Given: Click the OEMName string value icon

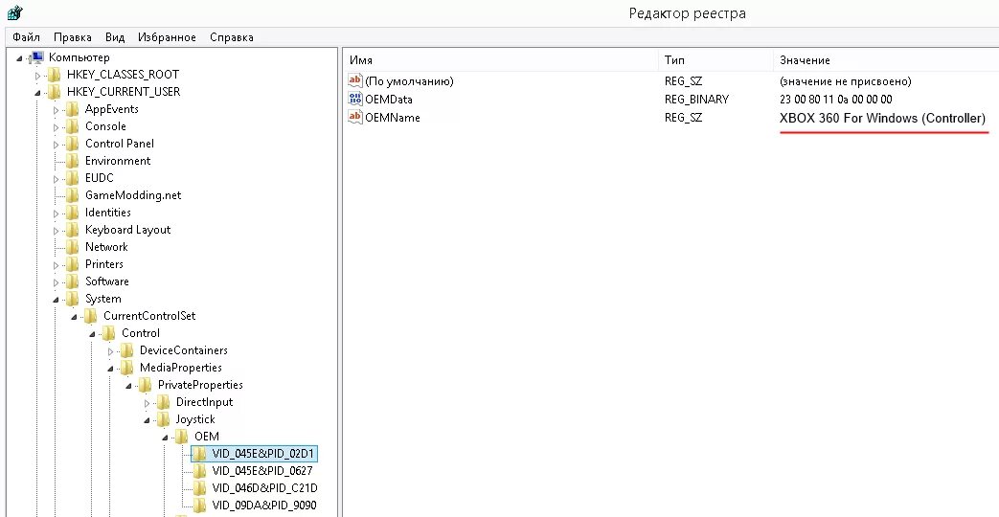Looking at the screenshot, I should [355, 117].
